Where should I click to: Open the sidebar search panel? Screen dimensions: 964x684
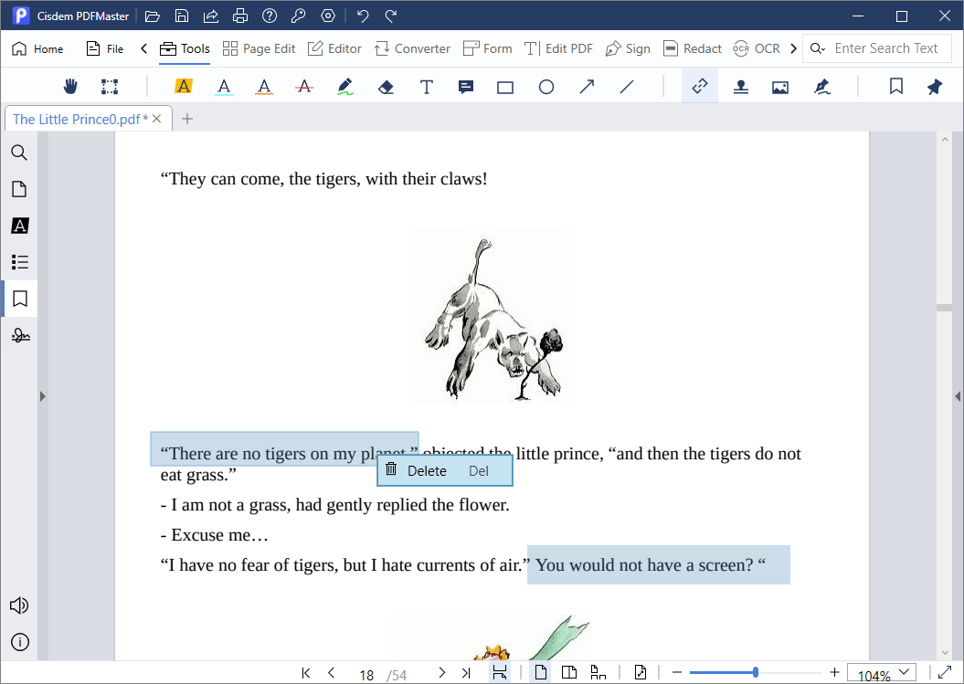tap(19, 153)
